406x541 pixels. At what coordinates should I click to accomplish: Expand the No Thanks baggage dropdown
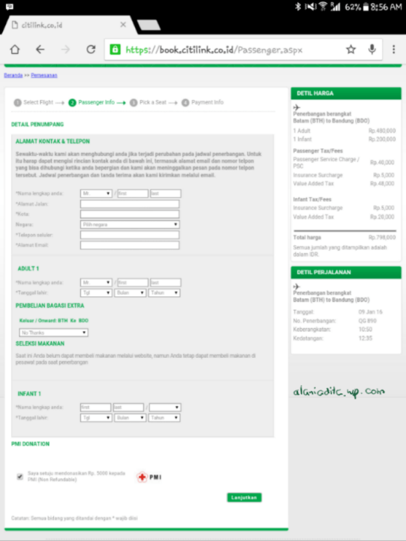point(54,333)
